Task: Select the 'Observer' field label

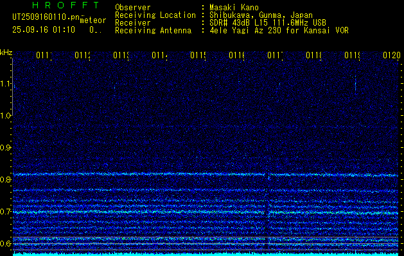Action: click(133, 8)
